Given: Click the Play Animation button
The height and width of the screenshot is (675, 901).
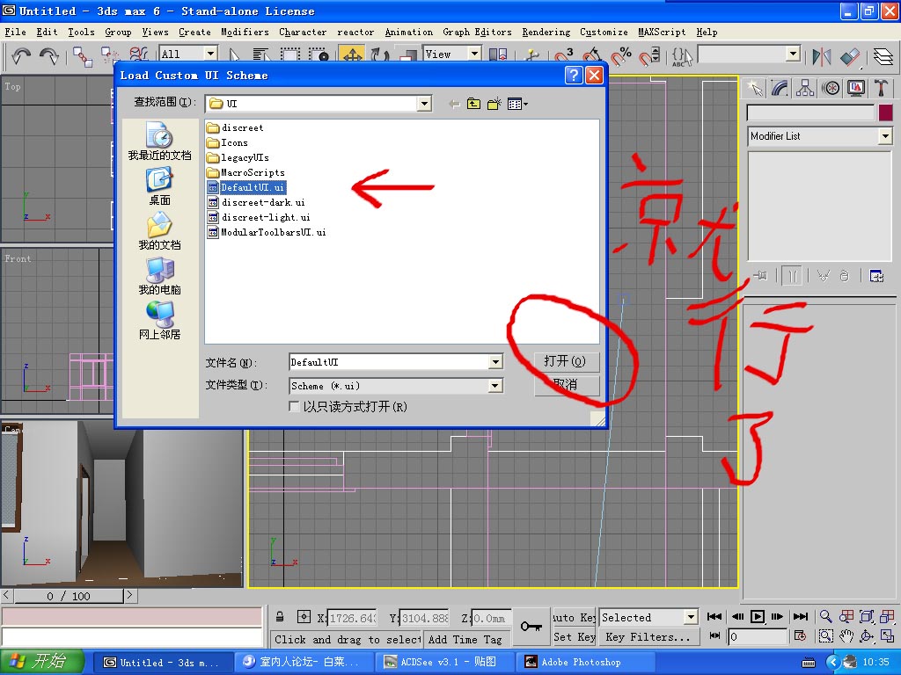Looking at the screenshot, I should (x=758, y=617).
